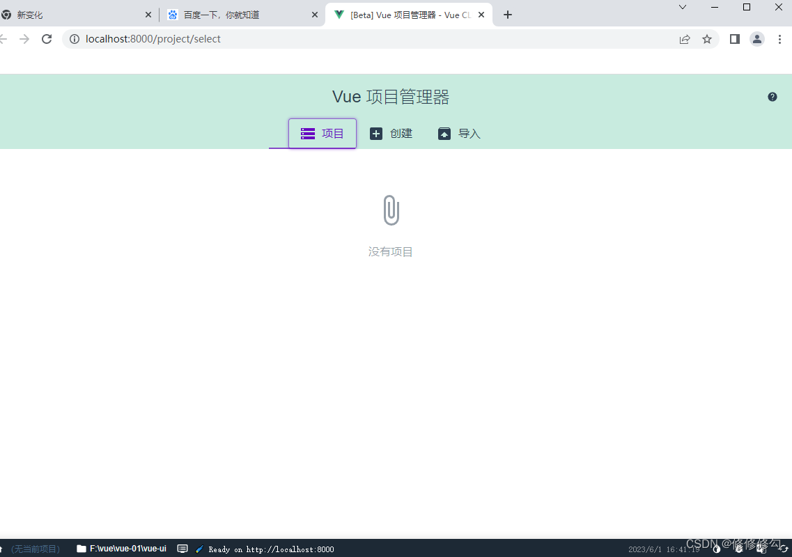Click the refresh icon at bottom right

point(783,549)
